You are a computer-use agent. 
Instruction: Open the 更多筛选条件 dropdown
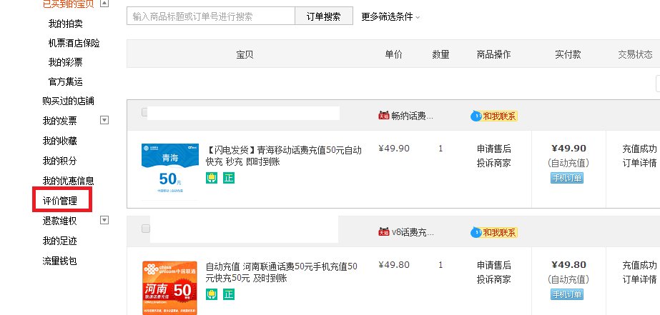(390, 17)
